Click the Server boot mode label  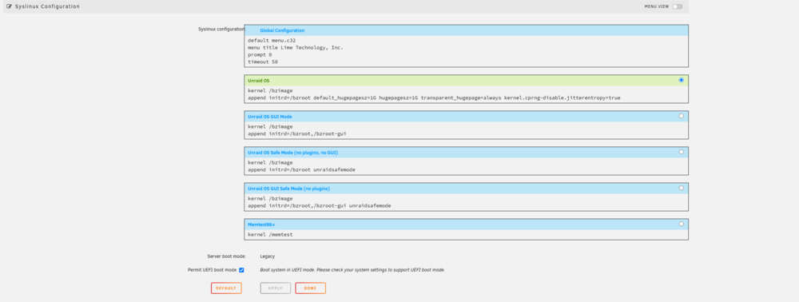[227, 256]
